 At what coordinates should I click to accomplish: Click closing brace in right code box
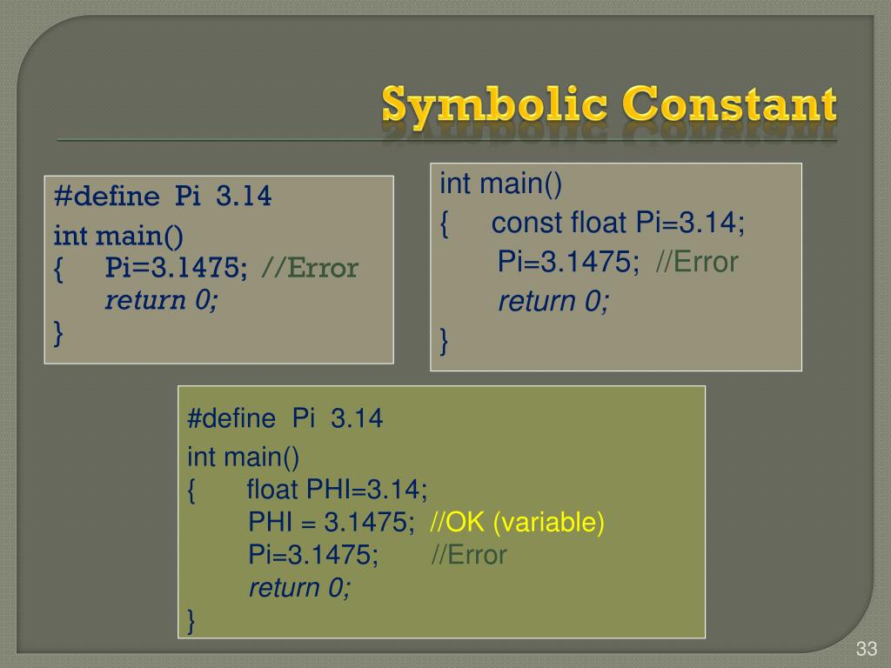(445, 341)
